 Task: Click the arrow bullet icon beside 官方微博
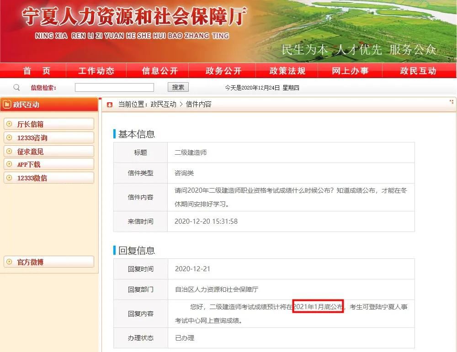(x=10, y=262)
